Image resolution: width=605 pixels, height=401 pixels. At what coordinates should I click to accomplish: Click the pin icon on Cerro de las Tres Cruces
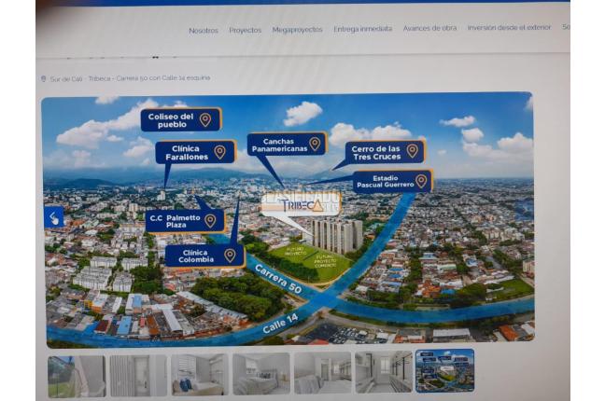click(x=412, y=151)
